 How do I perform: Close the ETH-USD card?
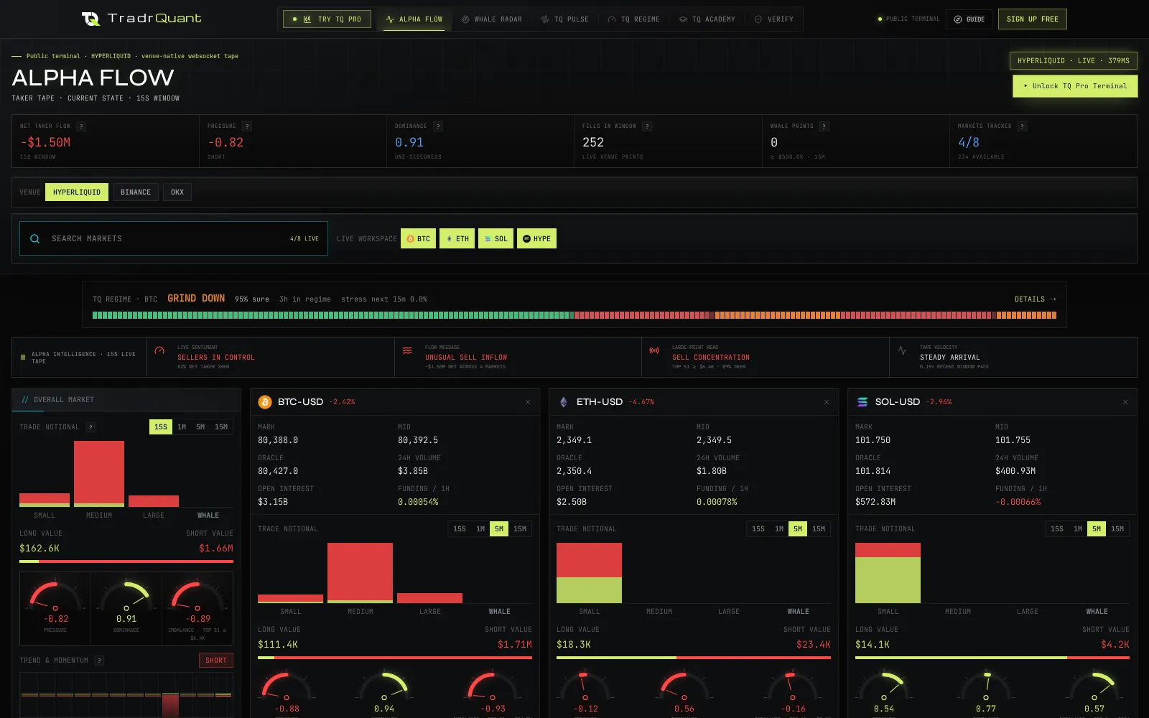click(x=827, y=402)
